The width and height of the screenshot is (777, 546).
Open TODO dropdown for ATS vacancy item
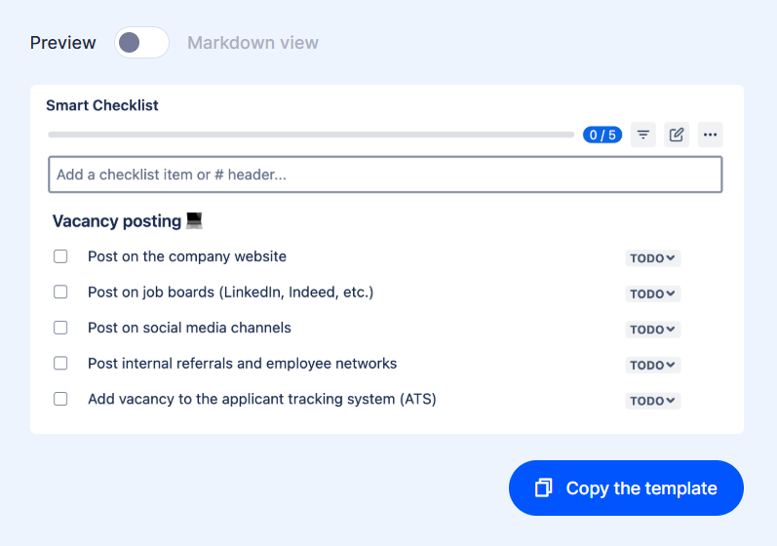coord(652,401)
